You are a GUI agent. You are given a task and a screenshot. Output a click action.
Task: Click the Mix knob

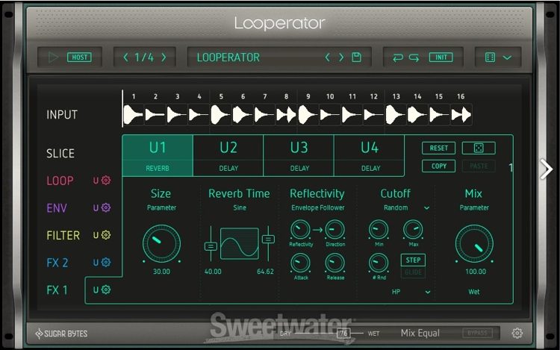pyautogui.click(x=474, y=244)
